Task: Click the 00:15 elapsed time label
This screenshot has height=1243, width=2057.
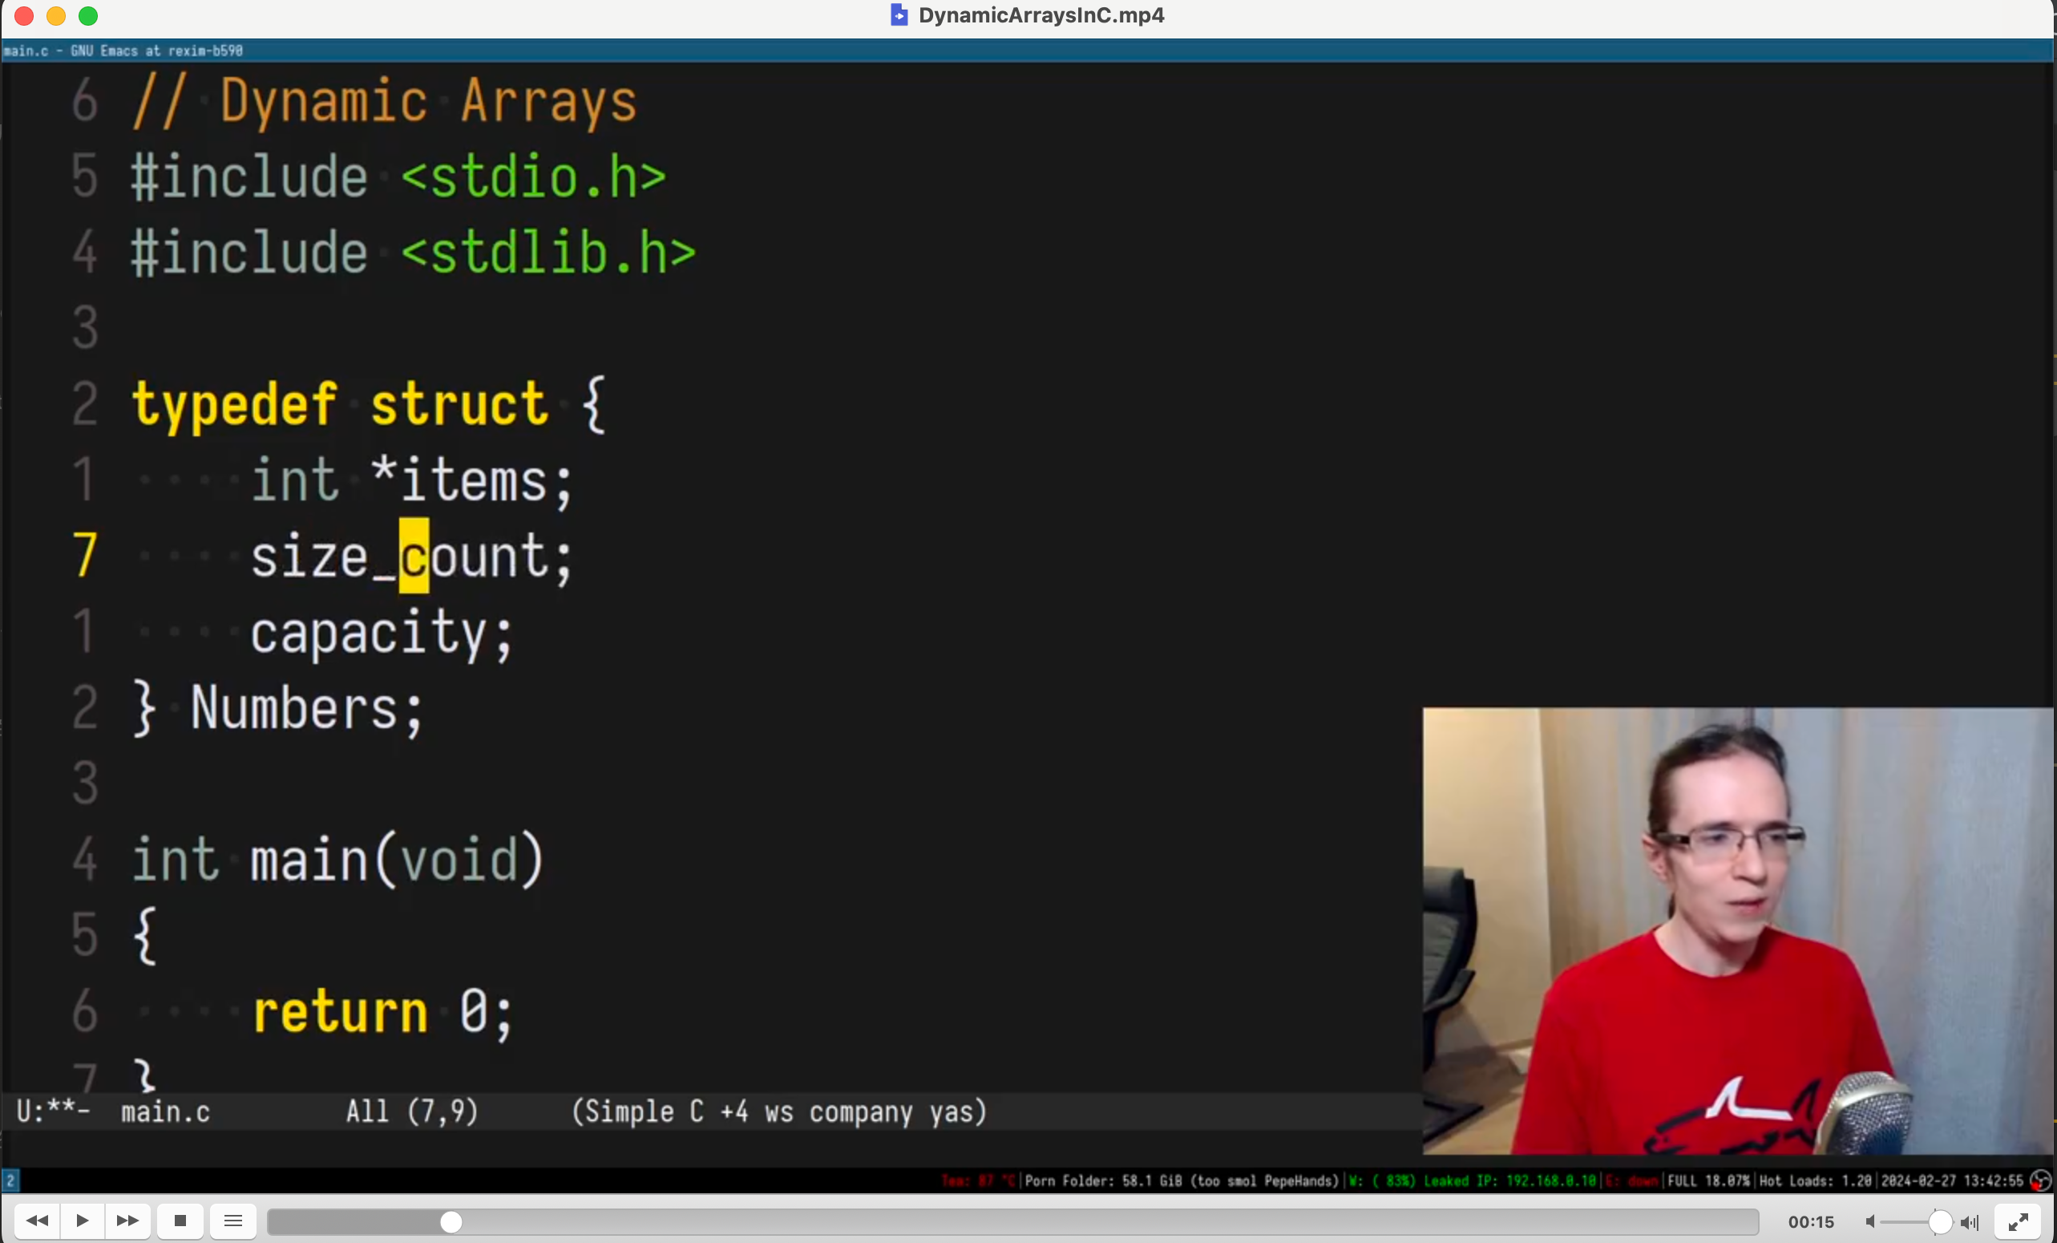Action: (x=1811, y=1222)
